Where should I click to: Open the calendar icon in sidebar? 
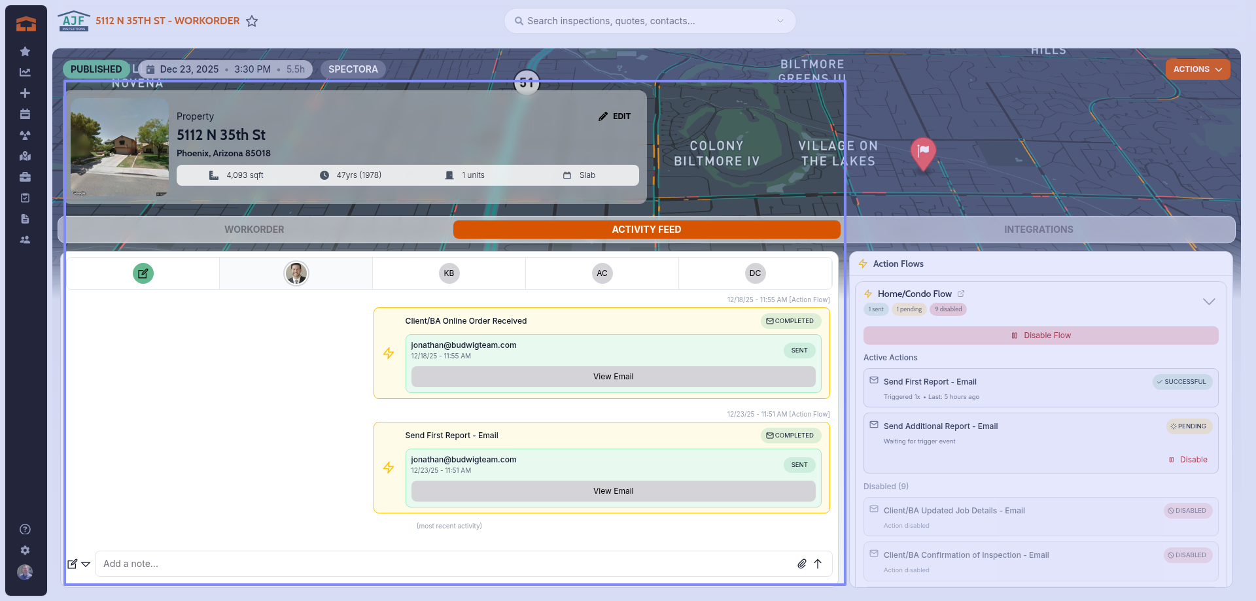point(25,114)
